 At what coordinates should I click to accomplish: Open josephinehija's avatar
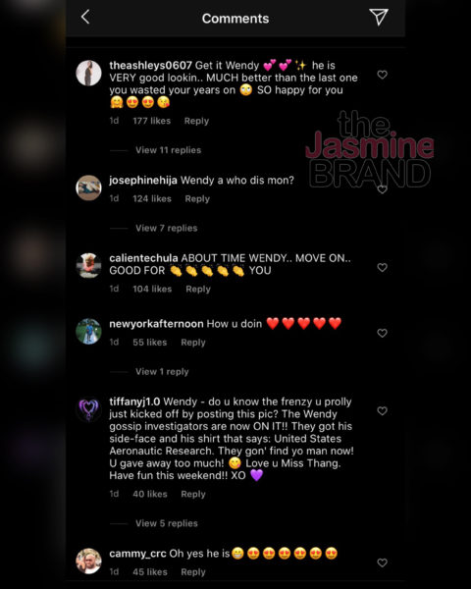point(88,187)
